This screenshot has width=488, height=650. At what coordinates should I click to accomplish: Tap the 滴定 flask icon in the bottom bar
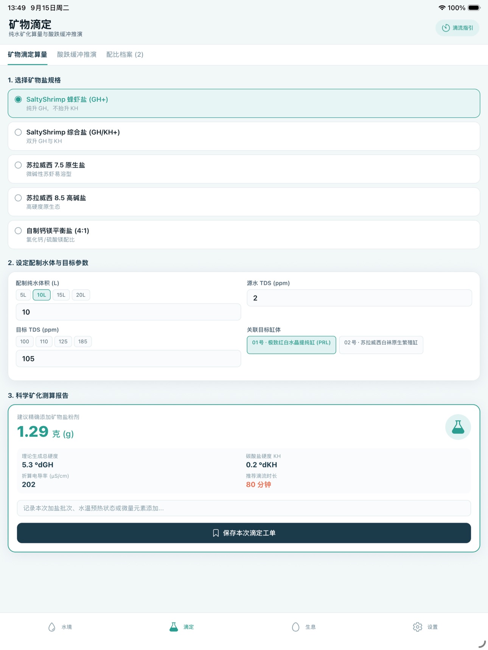(174, 627)
